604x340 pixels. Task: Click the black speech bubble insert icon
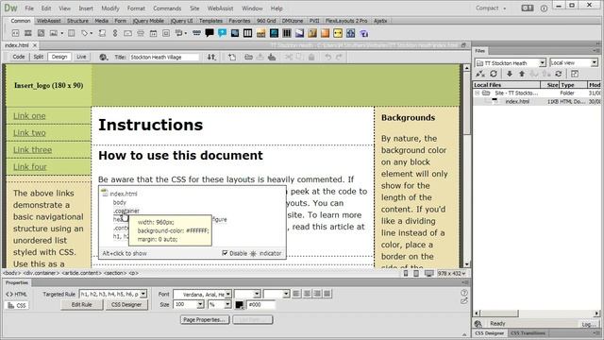tap(210, 33)
